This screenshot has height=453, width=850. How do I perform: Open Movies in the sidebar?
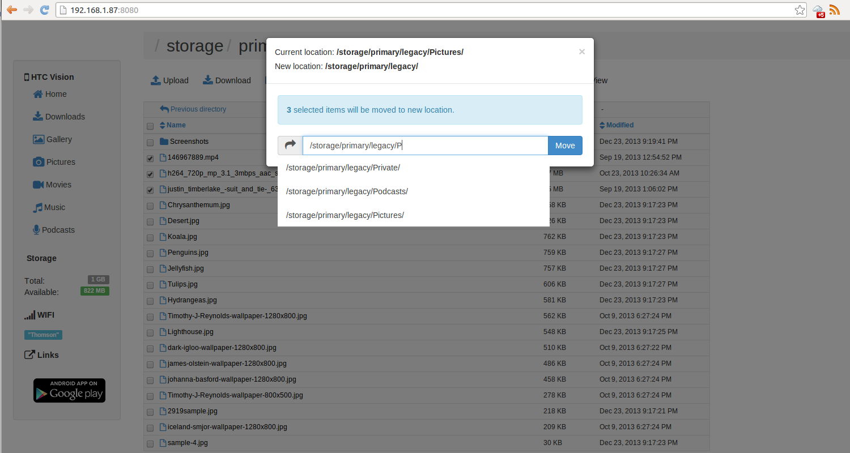pyautogui.click(x=52, y=185)
